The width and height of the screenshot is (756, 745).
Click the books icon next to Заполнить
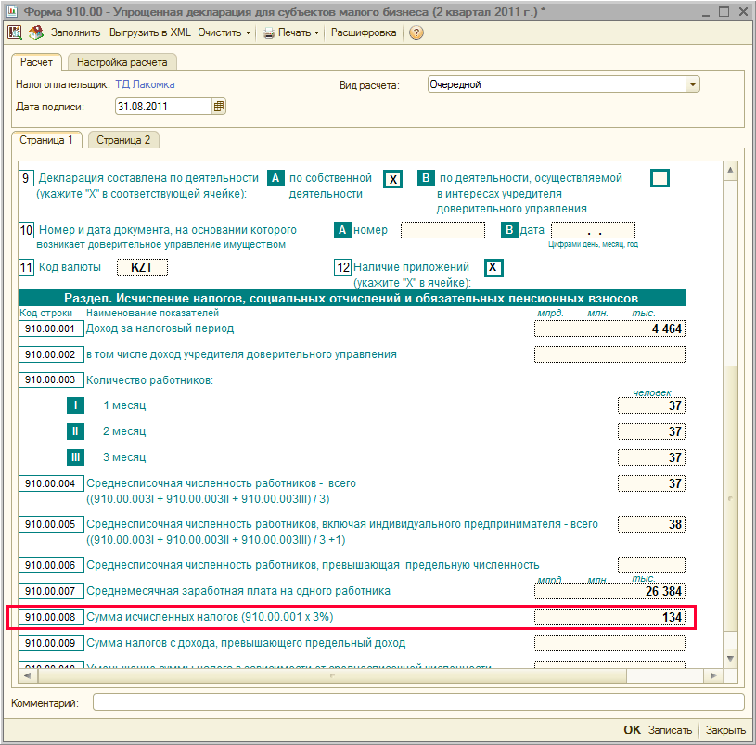[x=35, y=32]
